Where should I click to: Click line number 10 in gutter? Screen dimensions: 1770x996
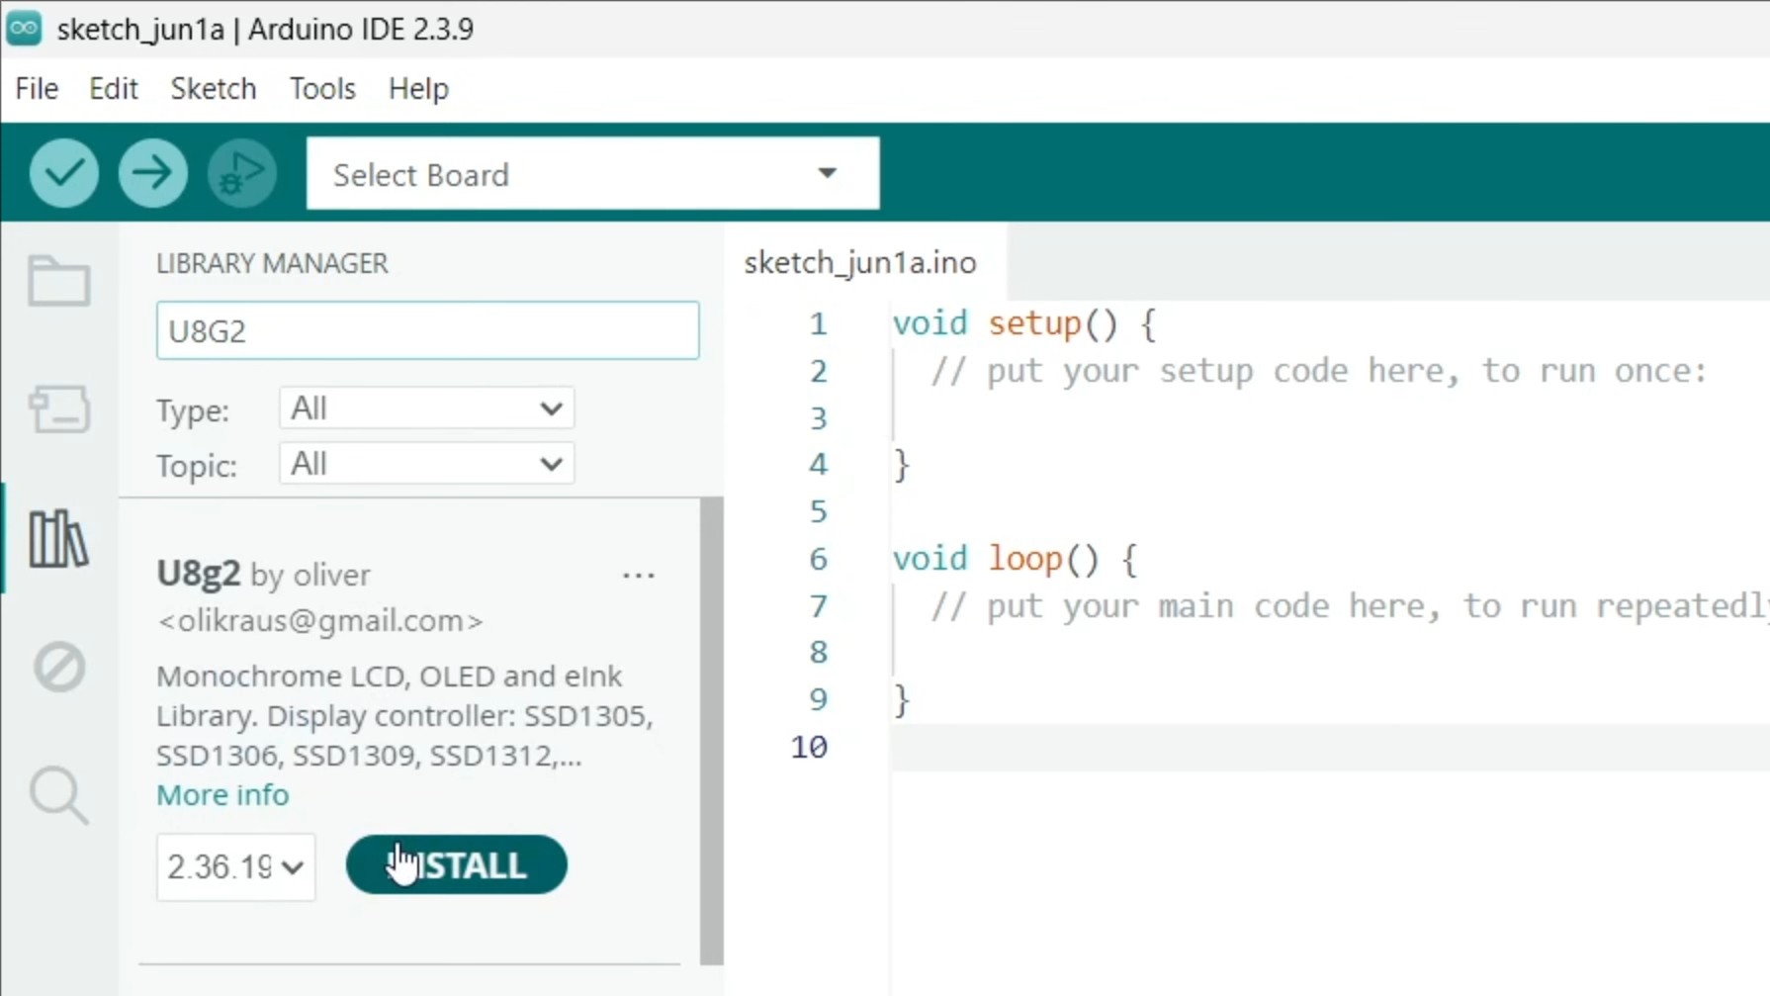809,747
